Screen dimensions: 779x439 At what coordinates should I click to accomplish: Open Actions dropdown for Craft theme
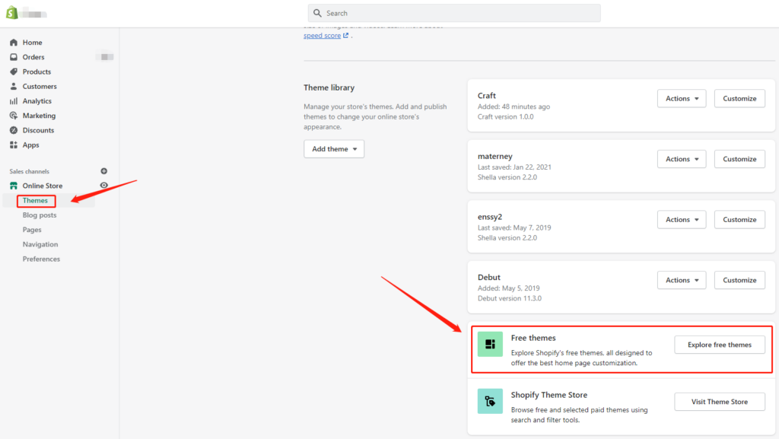coord(682,98)
